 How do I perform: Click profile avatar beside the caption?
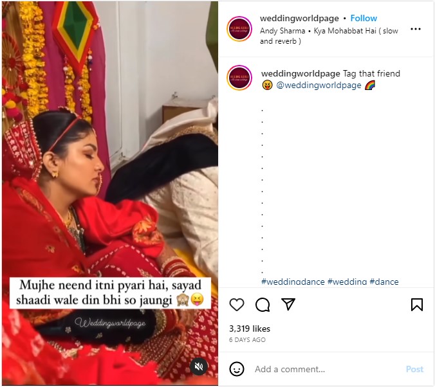(x=239, y=78)
